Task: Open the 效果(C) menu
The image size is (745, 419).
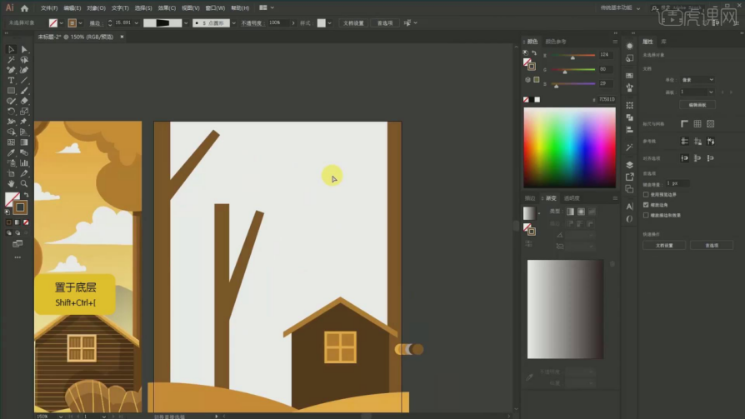Action: pyautogui.click(x=166, y=7)
